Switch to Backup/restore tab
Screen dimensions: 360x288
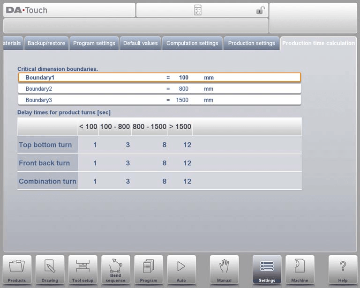click(46, 43)
